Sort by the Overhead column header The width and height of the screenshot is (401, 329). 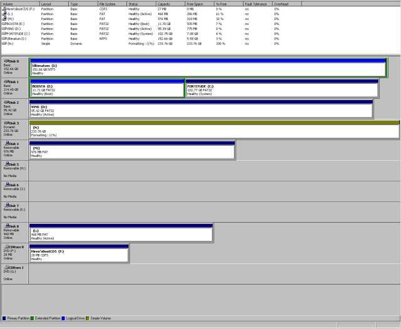coord(287,4)
